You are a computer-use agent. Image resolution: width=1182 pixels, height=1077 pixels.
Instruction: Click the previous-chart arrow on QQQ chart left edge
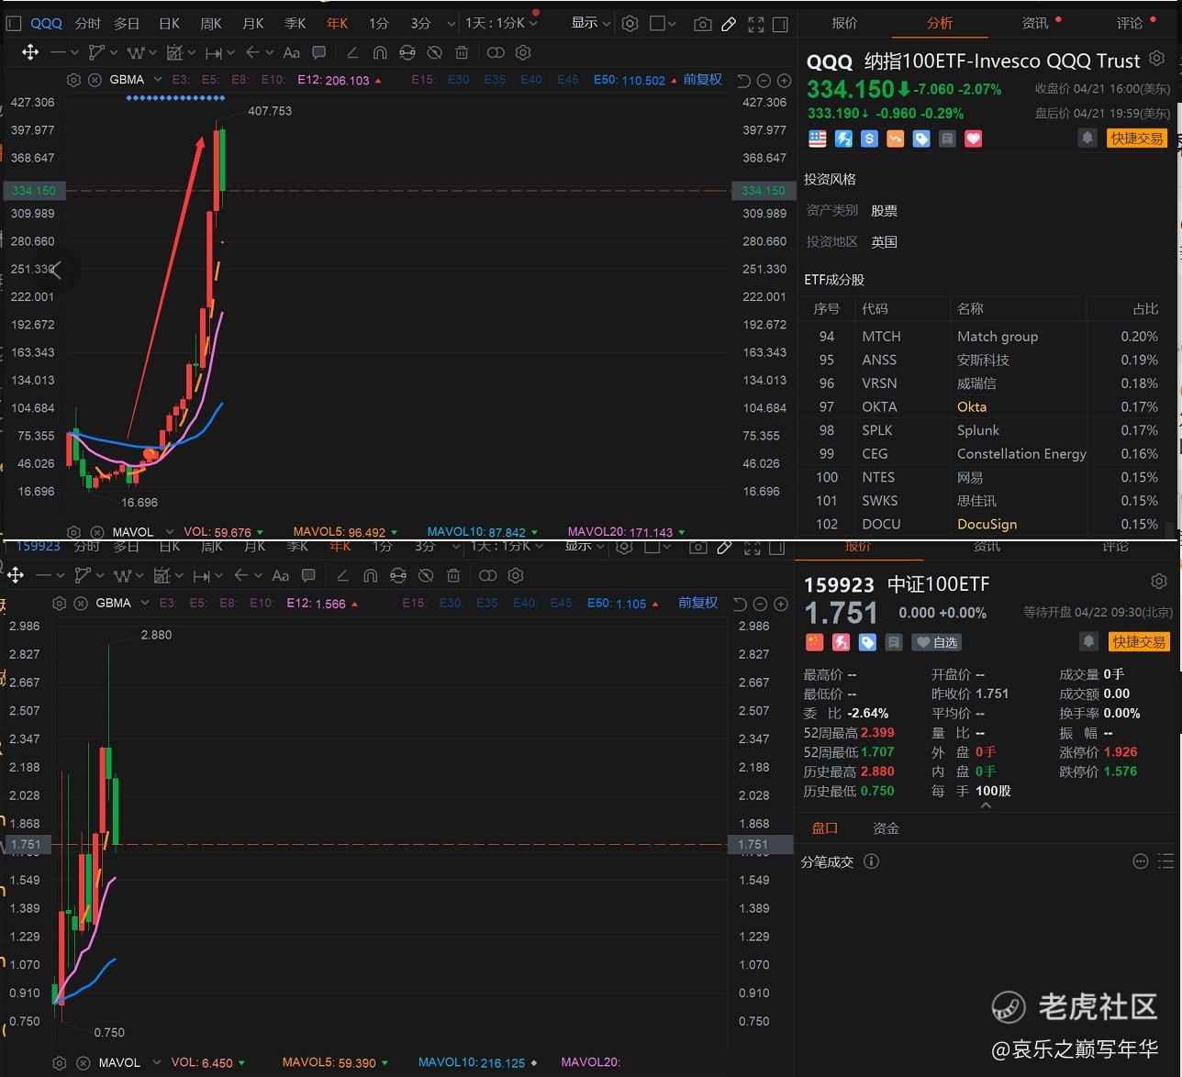pos(56,270)
